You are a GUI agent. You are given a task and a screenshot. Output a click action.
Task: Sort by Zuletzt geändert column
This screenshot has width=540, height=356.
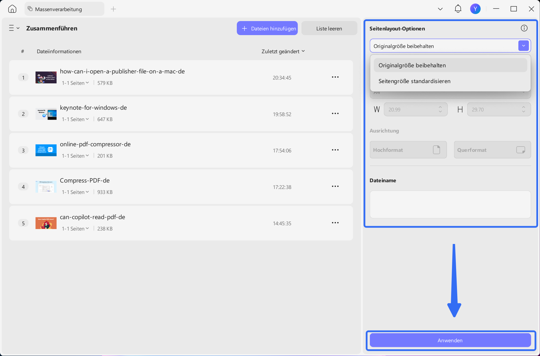(283, 51)
